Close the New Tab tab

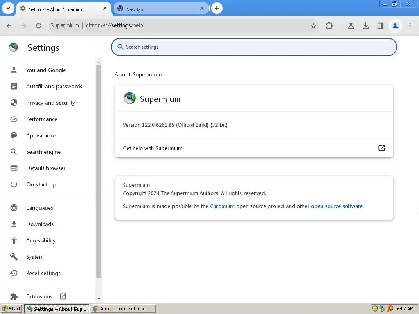tap(202, 9)
